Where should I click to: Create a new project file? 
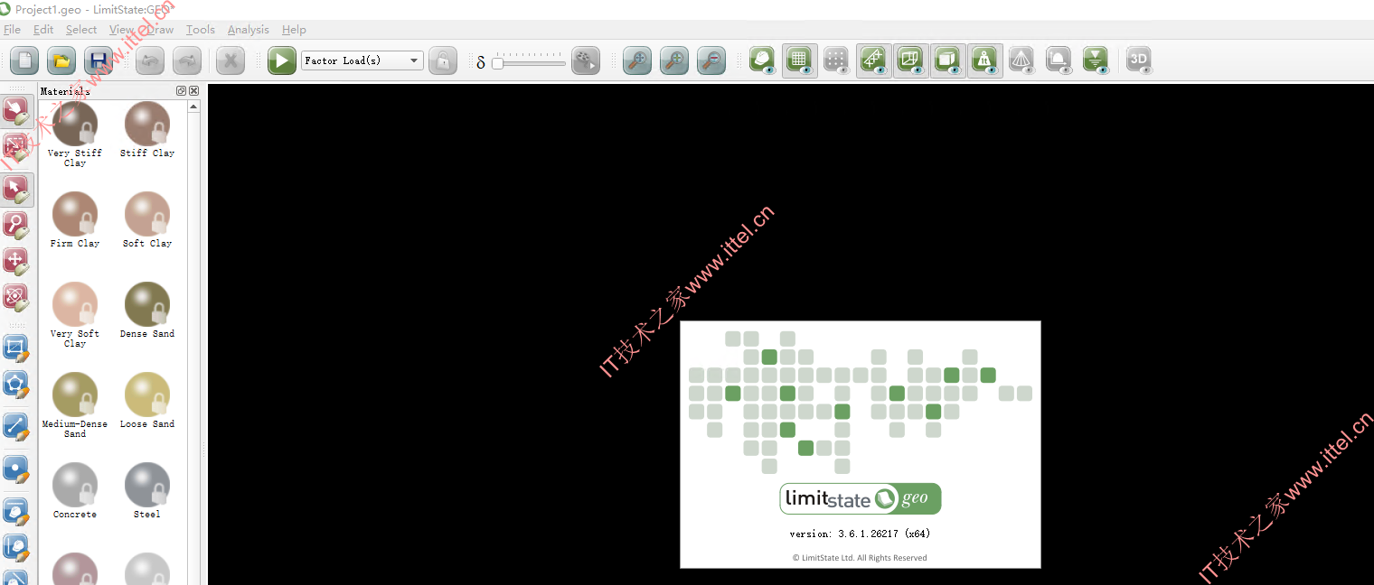tap(24, 60)
